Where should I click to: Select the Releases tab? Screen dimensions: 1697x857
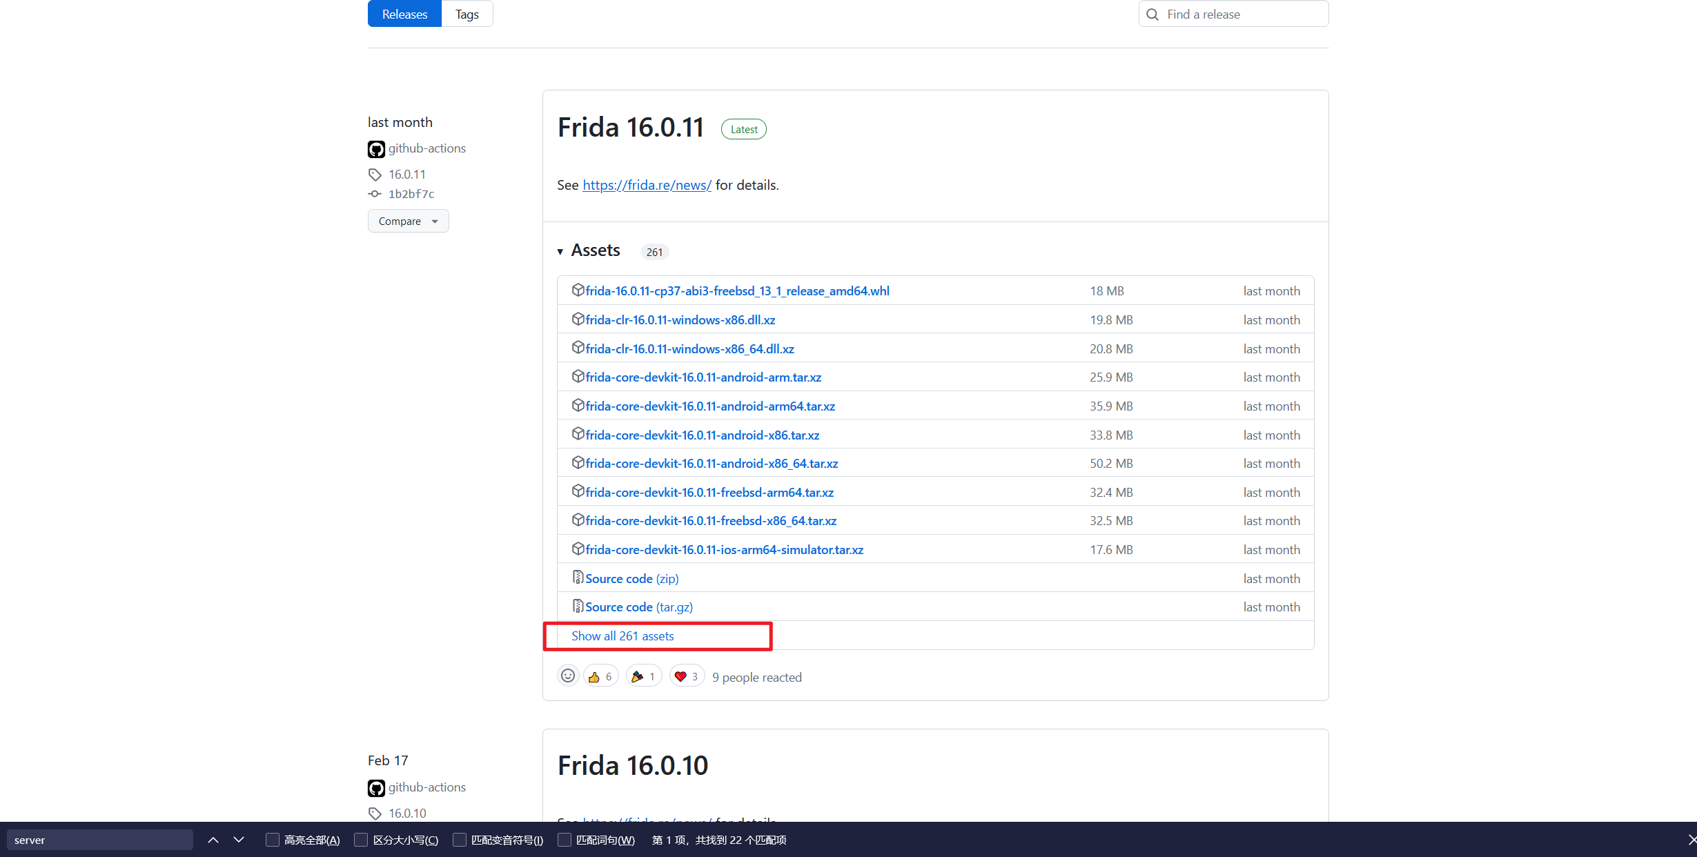coord(404,14)
